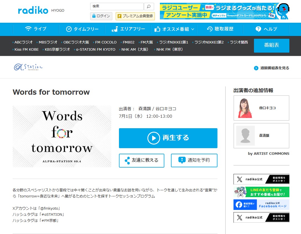Open the 聴取履歴 listening history tab
The width and height of the screenshot is (301, 234).
coord(220,29)
